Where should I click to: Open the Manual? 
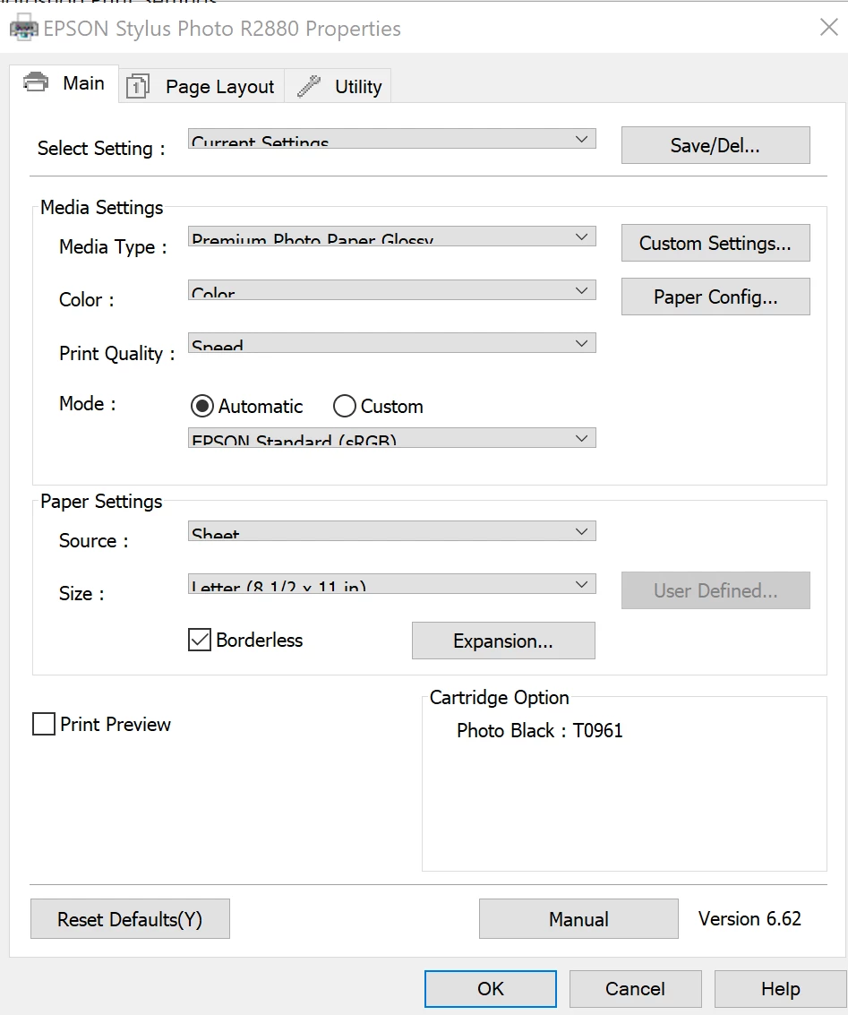coord(579,918)
